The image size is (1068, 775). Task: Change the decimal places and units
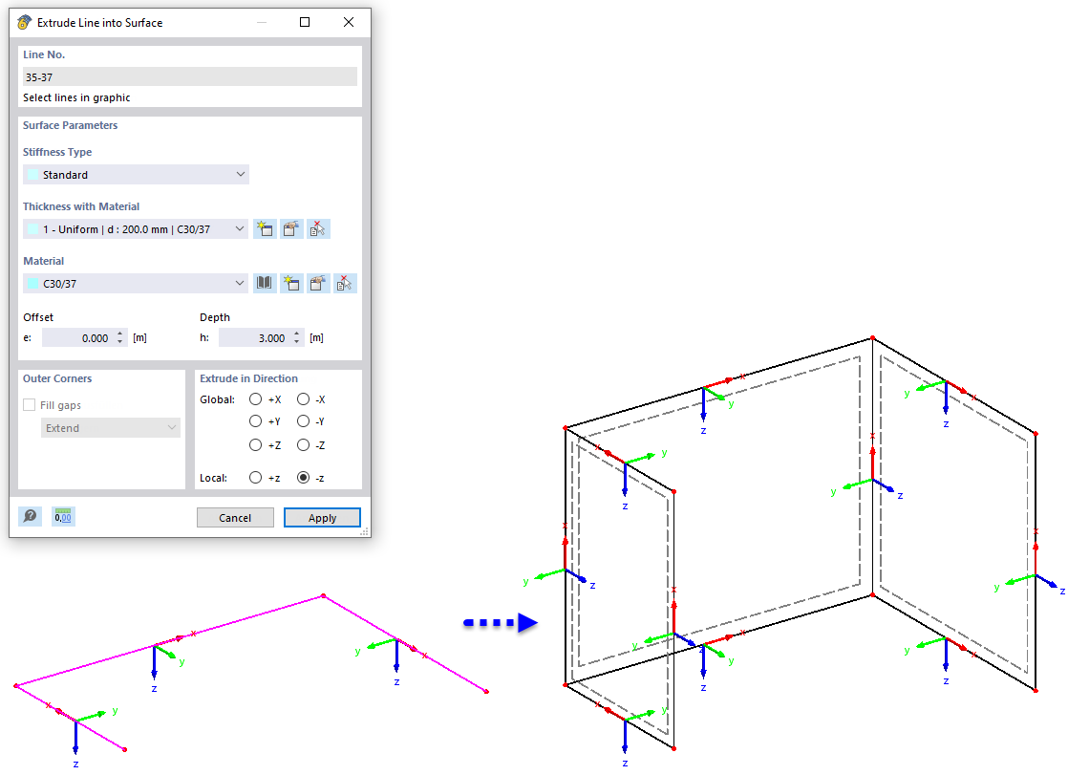click(x=63, y=516)
